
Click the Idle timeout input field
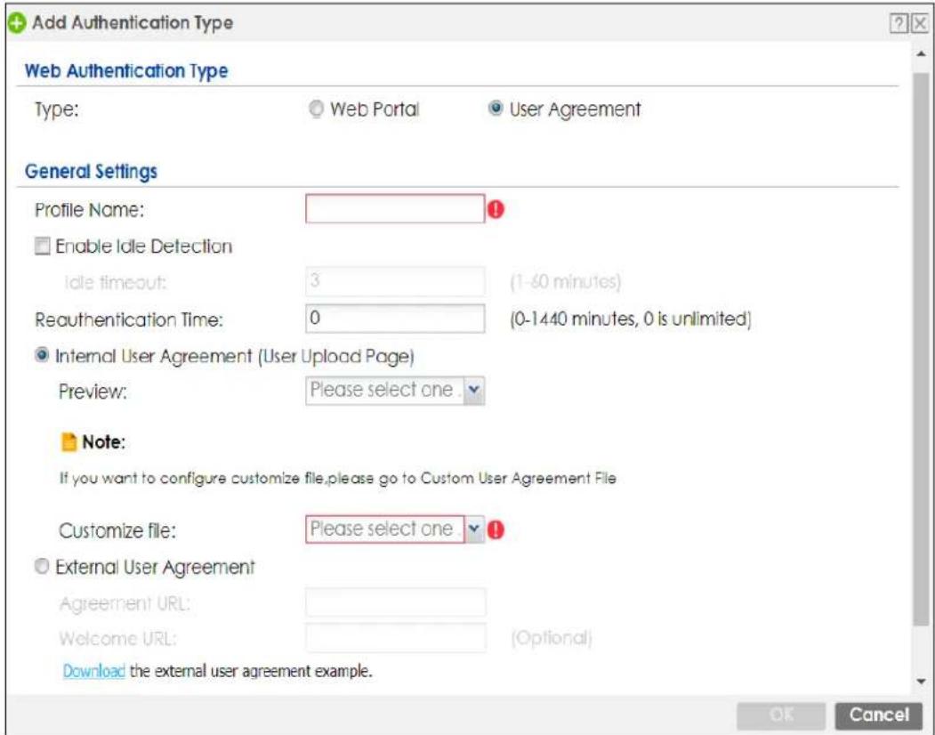pyautogui.click(x=395, y=281)
